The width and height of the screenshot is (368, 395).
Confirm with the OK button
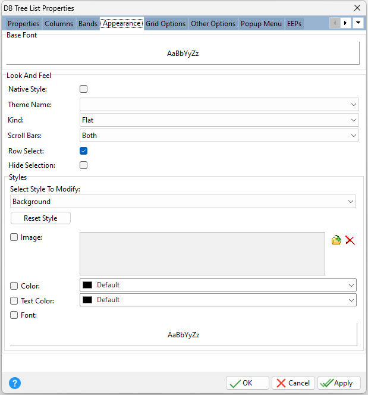[x=247, y=383]
